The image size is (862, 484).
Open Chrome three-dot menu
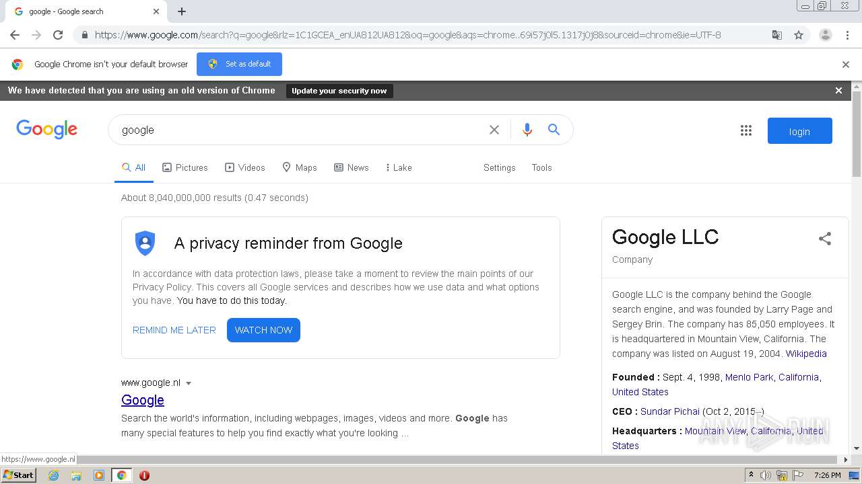[847, 35]
